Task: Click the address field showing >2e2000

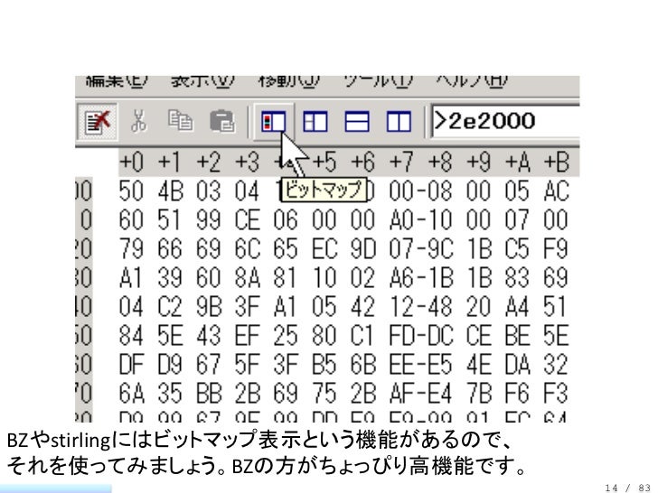Action: [505, 121]
